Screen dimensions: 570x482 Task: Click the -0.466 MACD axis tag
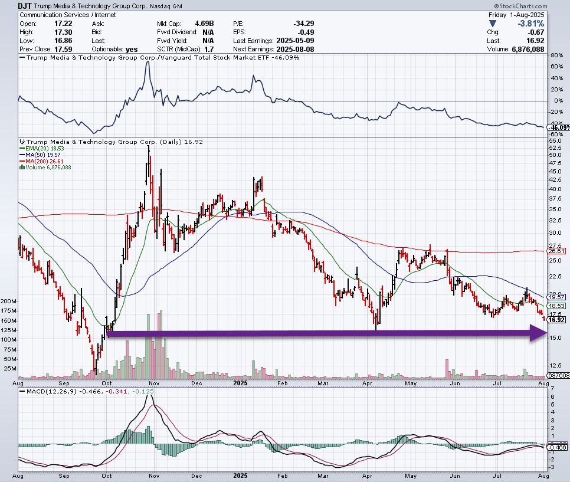pos(556,447)
